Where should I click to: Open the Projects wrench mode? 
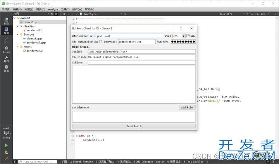point(6,59)
